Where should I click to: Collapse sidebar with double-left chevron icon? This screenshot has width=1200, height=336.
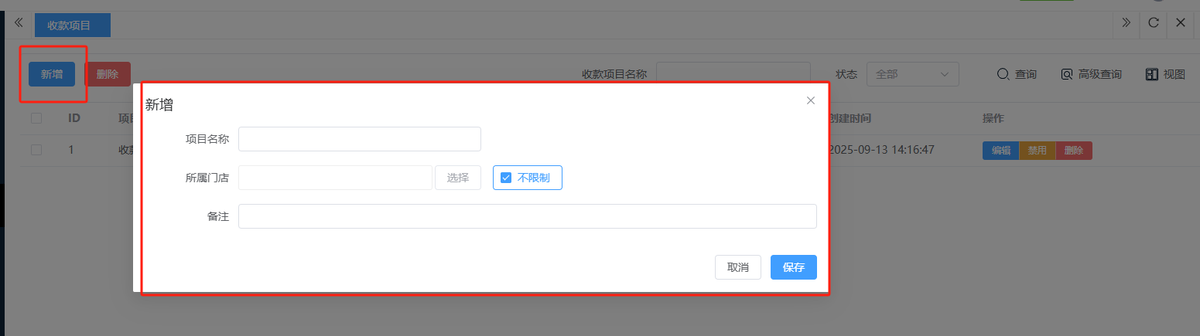[19, 23]
